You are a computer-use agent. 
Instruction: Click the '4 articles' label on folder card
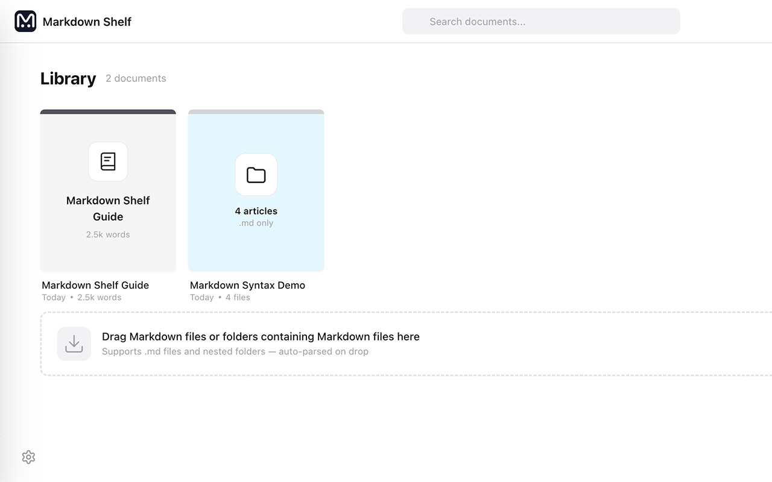pos(256,211)
